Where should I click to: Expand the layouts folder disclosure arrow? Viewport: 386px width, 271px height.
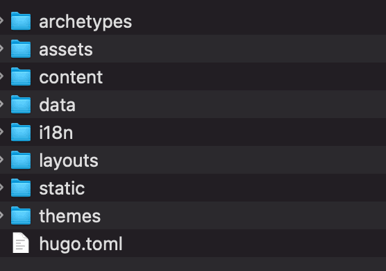coord(1,160)
